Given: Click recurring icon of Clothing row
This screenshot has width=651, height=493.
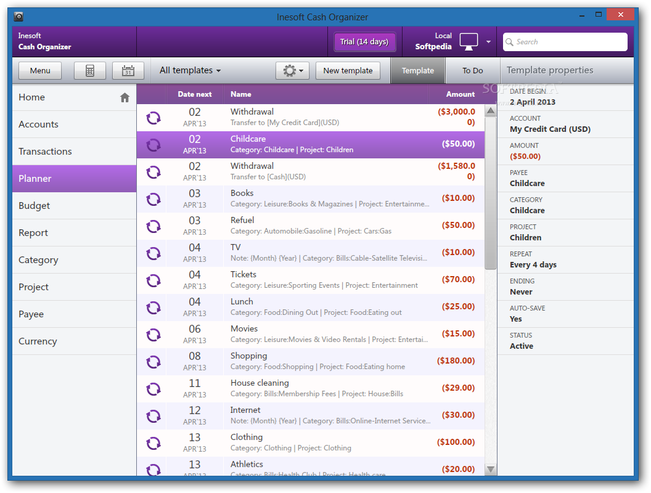Looking at the screenshot, I should coord(154,443).
